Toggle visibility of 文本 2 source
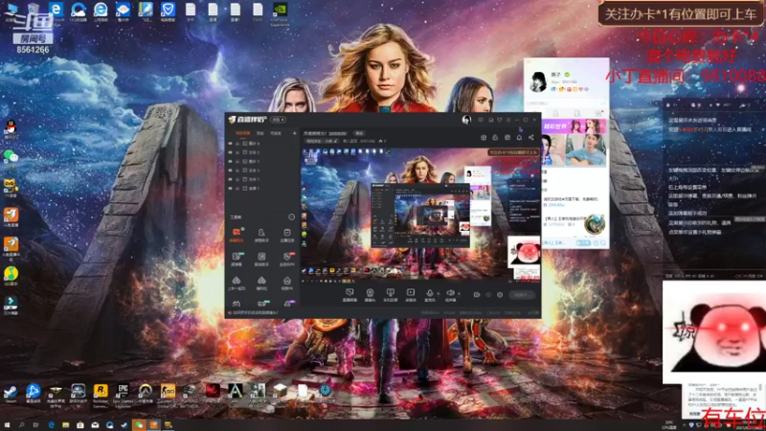Viewport: 766px width, 431px height. point(230,152)
